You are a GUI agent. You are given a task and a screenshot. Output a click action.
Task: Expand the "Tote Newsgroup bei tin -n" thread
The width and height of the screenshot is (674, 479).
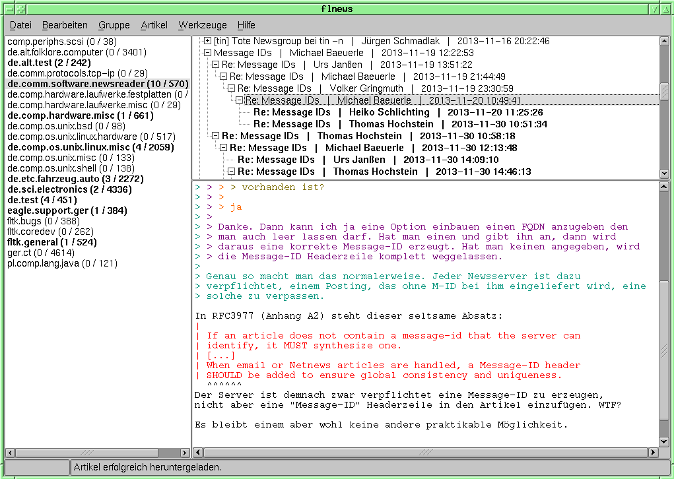click(x=208, y=41)
